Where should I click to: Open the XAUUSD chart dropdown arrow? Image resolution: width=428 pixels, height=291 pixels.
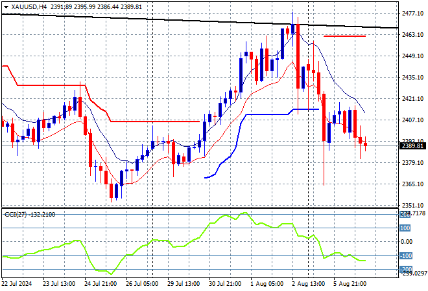click(6, 7)
